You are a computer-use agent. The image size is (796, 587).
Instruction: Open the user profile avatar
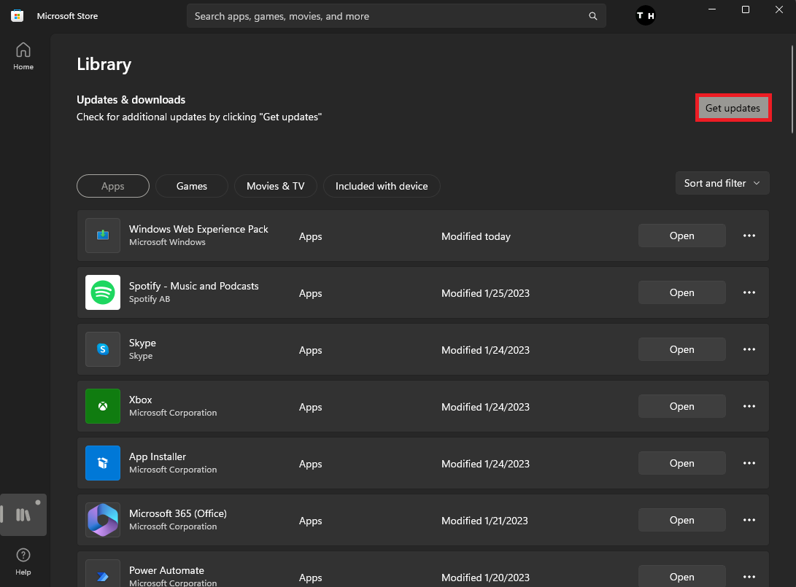[646, 16]
